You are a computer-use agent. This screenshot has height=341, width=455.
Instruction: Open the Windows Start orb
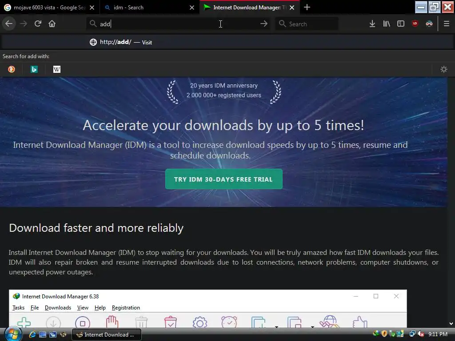click(13, 334)
